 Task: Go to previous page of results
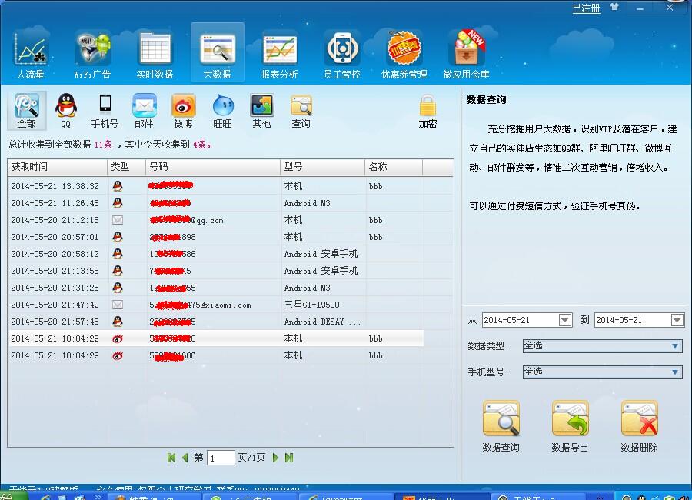185,458
